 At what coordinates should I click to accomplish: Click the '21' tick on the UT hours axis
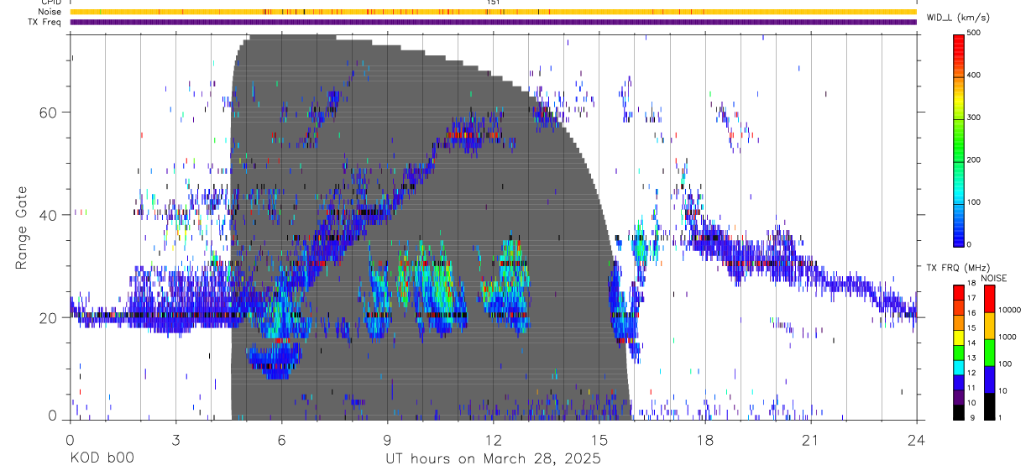(x=810, y=440)
